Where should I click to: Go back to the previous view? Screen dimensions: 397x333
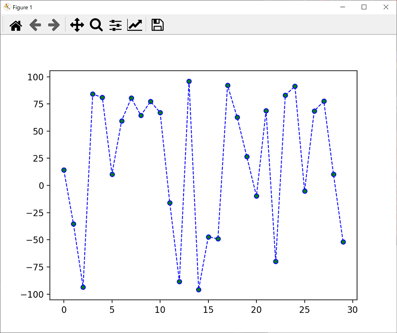pos(35,25)
